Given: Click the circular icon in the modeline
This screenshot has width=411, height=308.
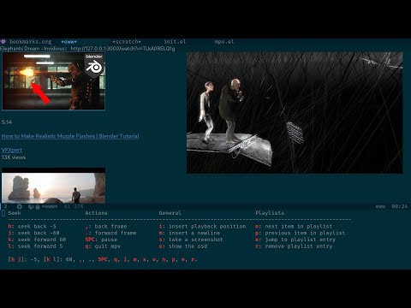Looking at the screenshot, I should pyautogui.click(x=20, y=206).
